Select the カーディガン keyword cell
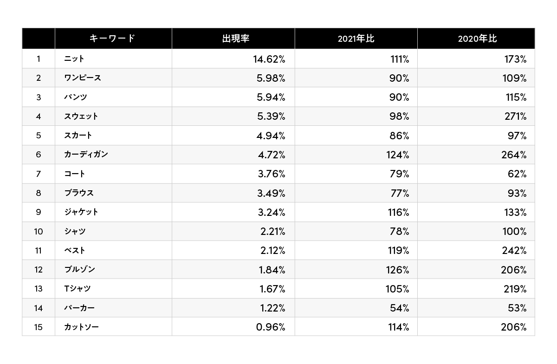This screenshot has height=364, width=557. 86,155
